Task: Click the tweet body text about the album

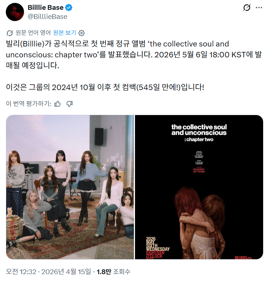Action: [134, 55]
